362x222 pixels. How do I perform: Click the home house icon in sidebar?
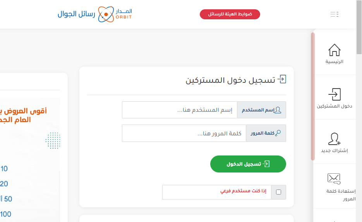(334, 50)
